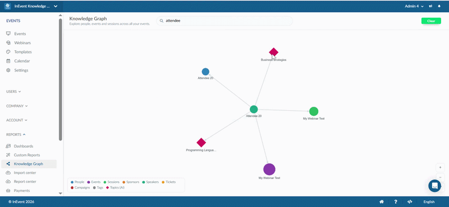Click the Templates palette icon
This screenshot has width=449, height=207.
click(x=8, y=52)
